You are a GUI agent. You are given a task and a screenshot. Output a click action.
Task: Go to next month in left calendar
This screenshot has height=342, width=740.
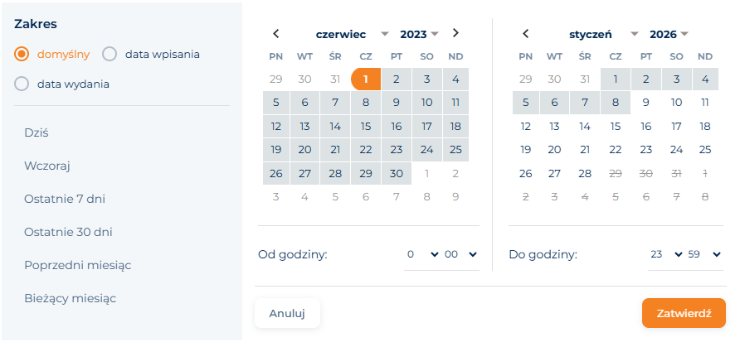pyautogui.click(x=455, y=34)
